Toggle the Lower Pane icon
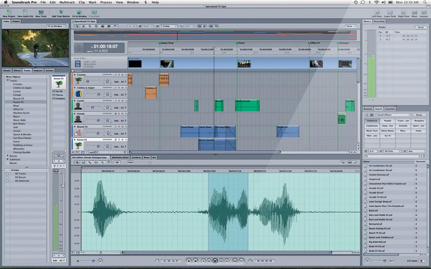This screenshot has width=431, height=269. point(390,12)
